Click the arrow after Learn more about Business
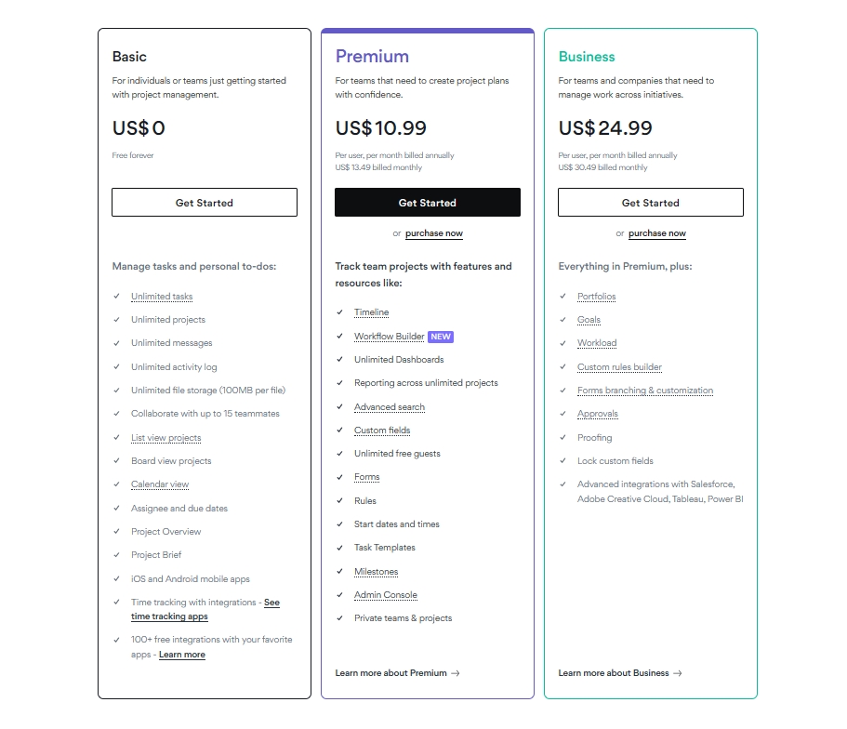The height and width of the screenshot is (729, 847). [678, 672]
